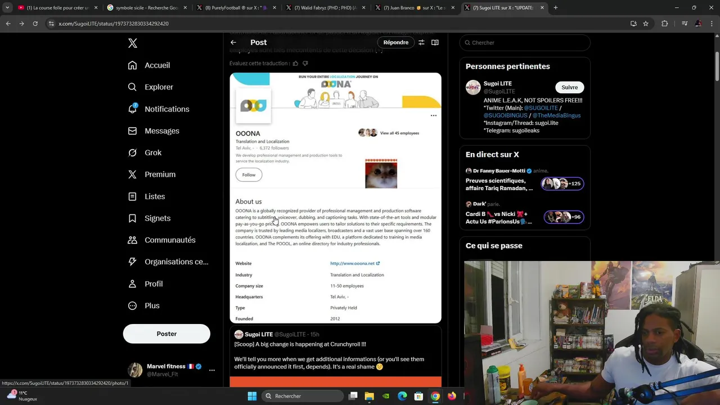Open Signets bookmark icon

click(x=132, y=218)
